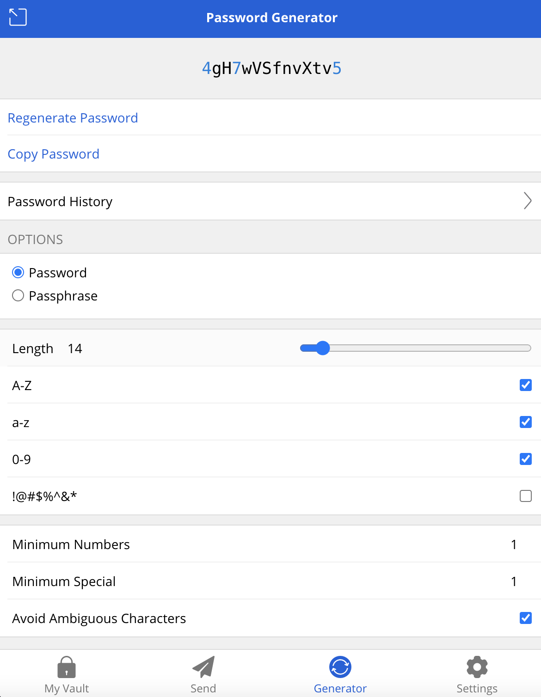Select the Passphrase radio option
Screen dimensions: 541x697
(18, 295)
